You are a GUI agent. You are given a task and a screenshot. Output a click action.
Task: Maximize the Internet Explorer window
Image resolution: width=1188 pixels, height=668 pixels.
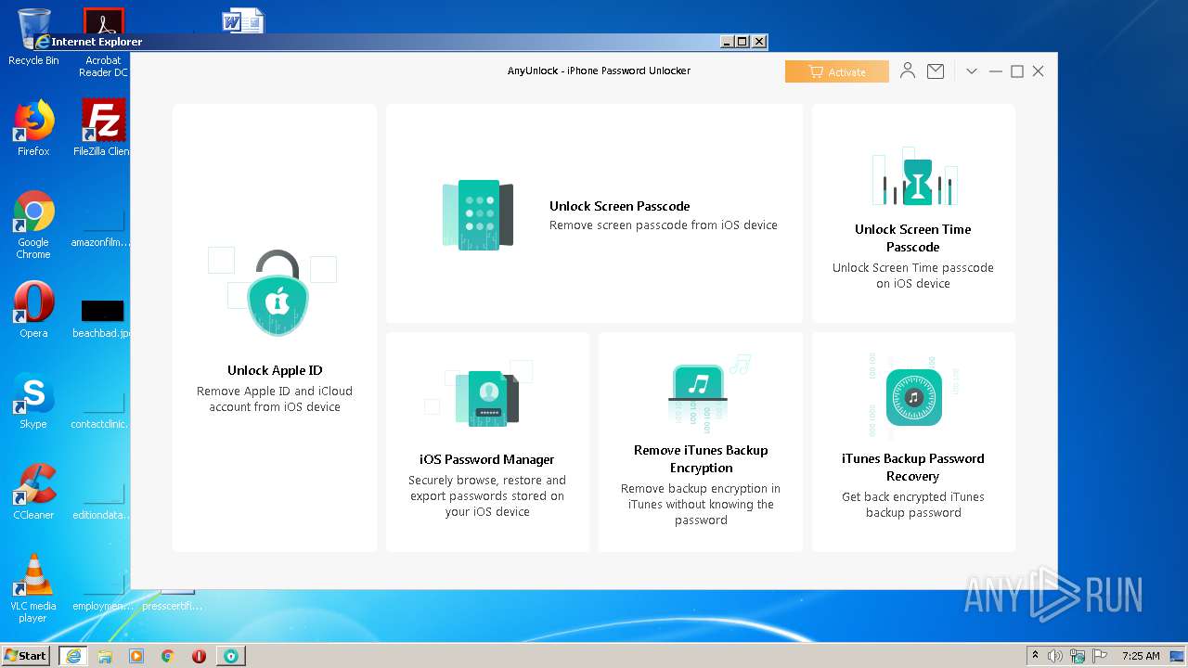tap(742, 42)
